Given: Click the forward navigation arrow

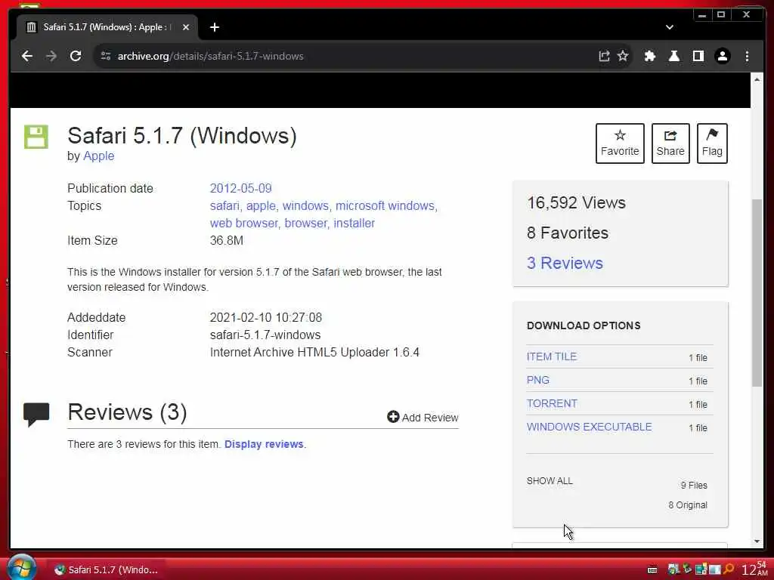Looking at the screenshot, I should pyautogui.click(x=51, y=56).
